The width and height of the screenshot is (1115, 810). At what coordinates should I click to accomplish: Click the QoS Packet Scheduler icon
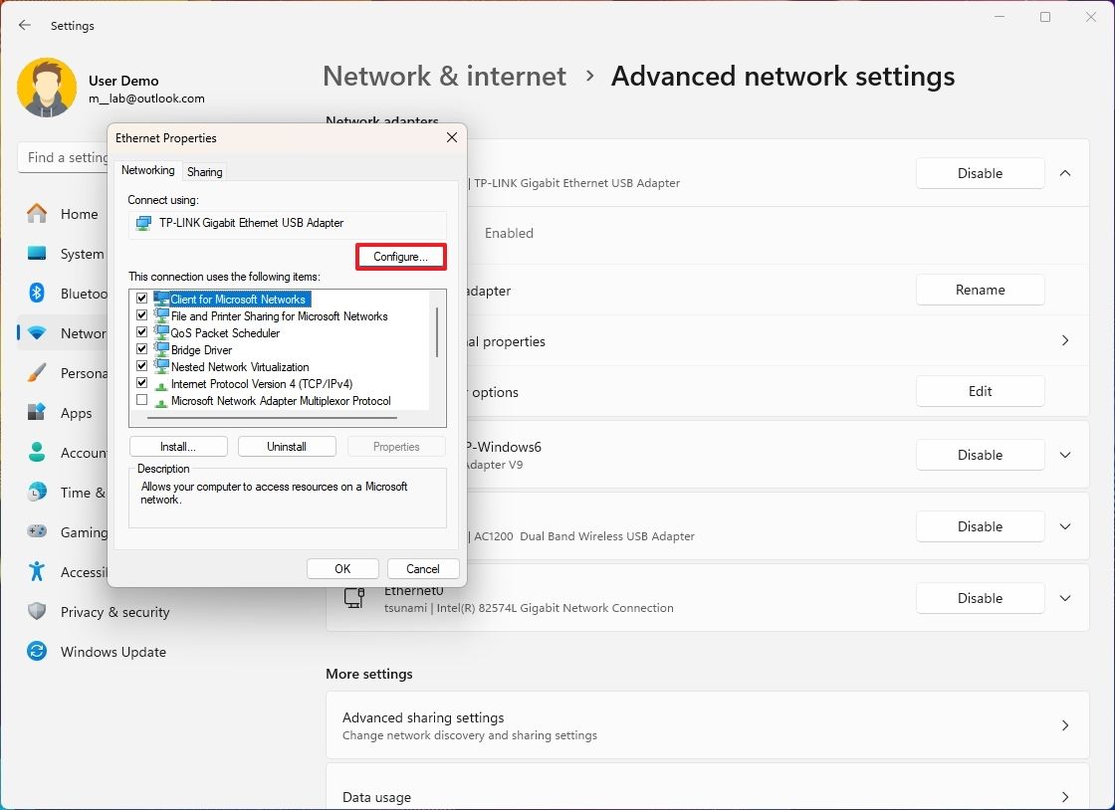(161, 332)
